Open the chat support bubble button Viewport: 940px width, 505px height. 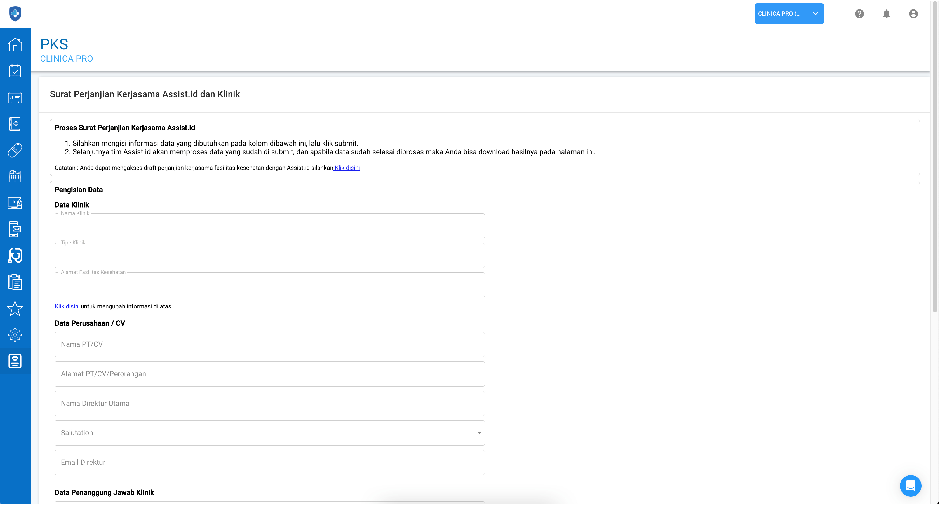(x=910, y=486)
